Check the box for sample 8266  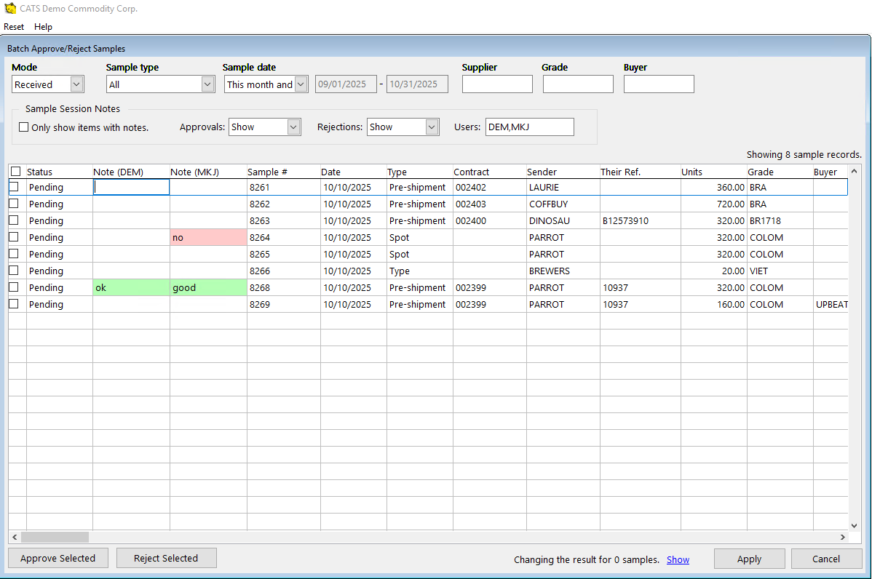click(x=14, y=271)
